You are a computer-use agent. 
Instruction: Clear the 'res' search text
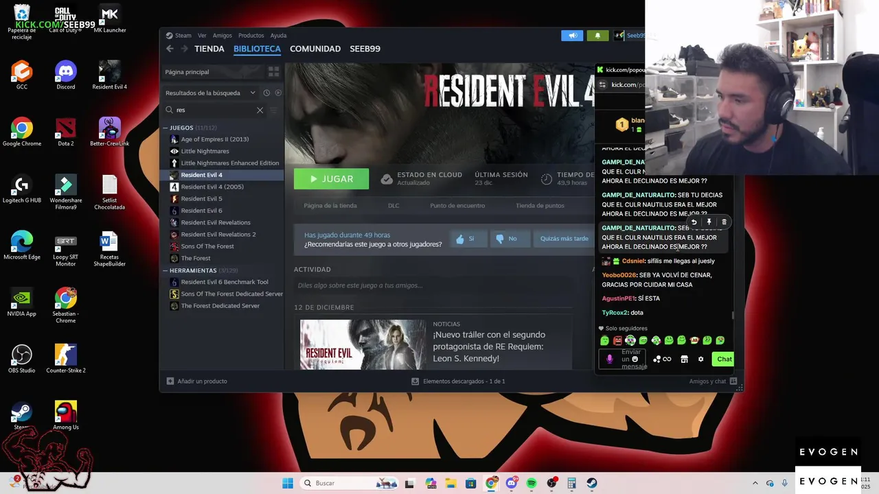tap(260, 110)
